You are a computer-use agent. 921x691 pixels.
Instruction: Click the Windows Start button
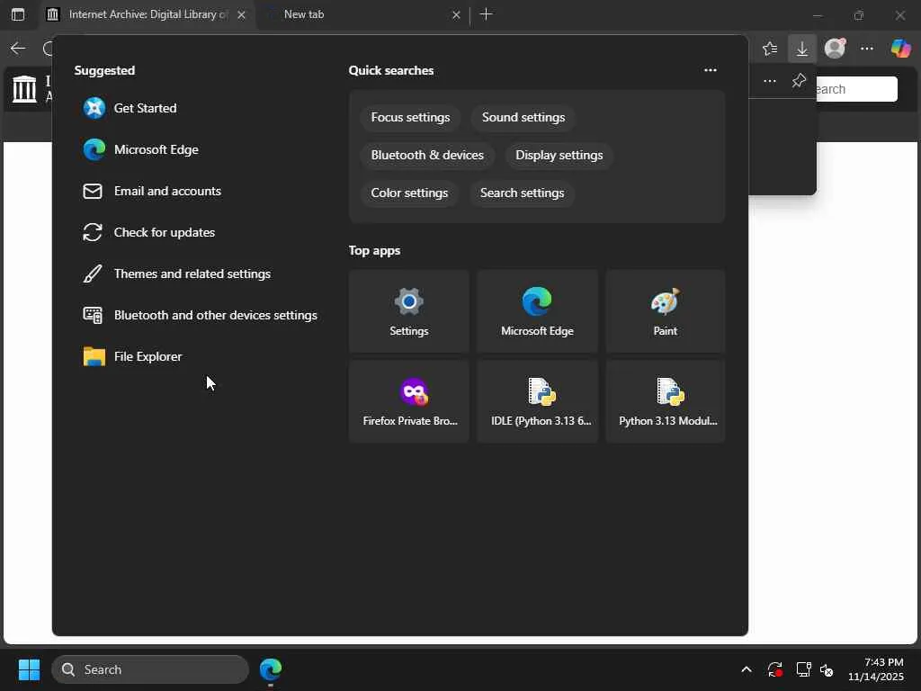tap(29, 669)
